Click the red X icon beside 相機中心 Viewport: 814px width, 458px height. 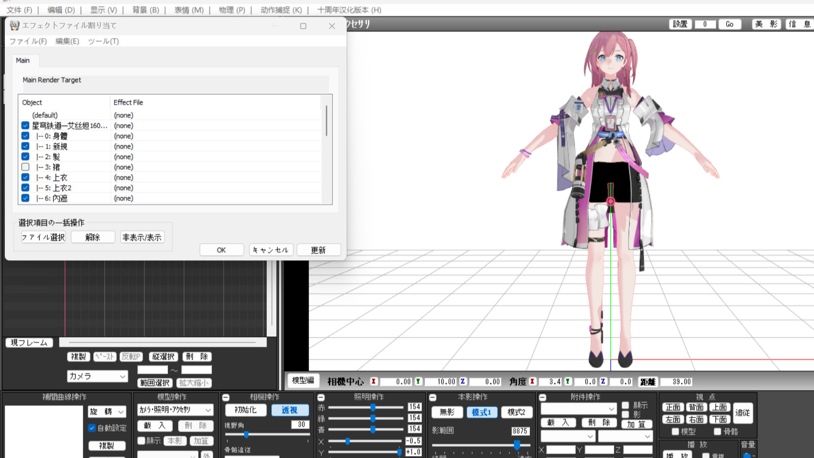(x=374, y=381)
